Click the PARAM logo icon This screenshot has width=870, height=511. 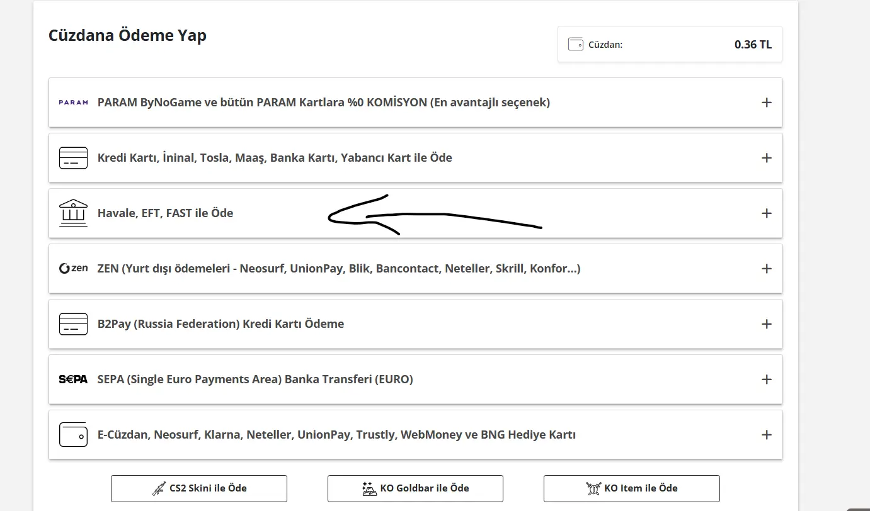point(73,103)
